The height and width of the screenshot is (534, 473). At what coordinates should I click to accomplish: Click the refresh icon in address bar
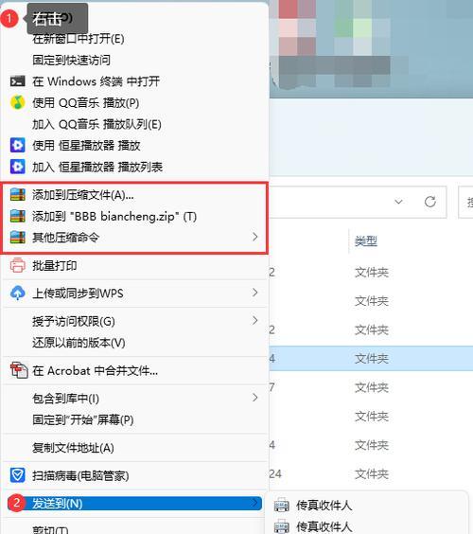point(430,202)
